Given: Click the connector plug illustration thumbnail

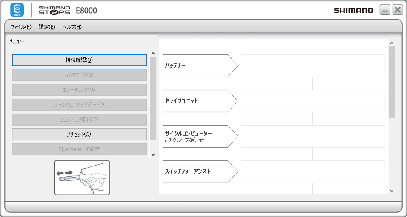Looking at the screenshot, I should click(82, 177).
